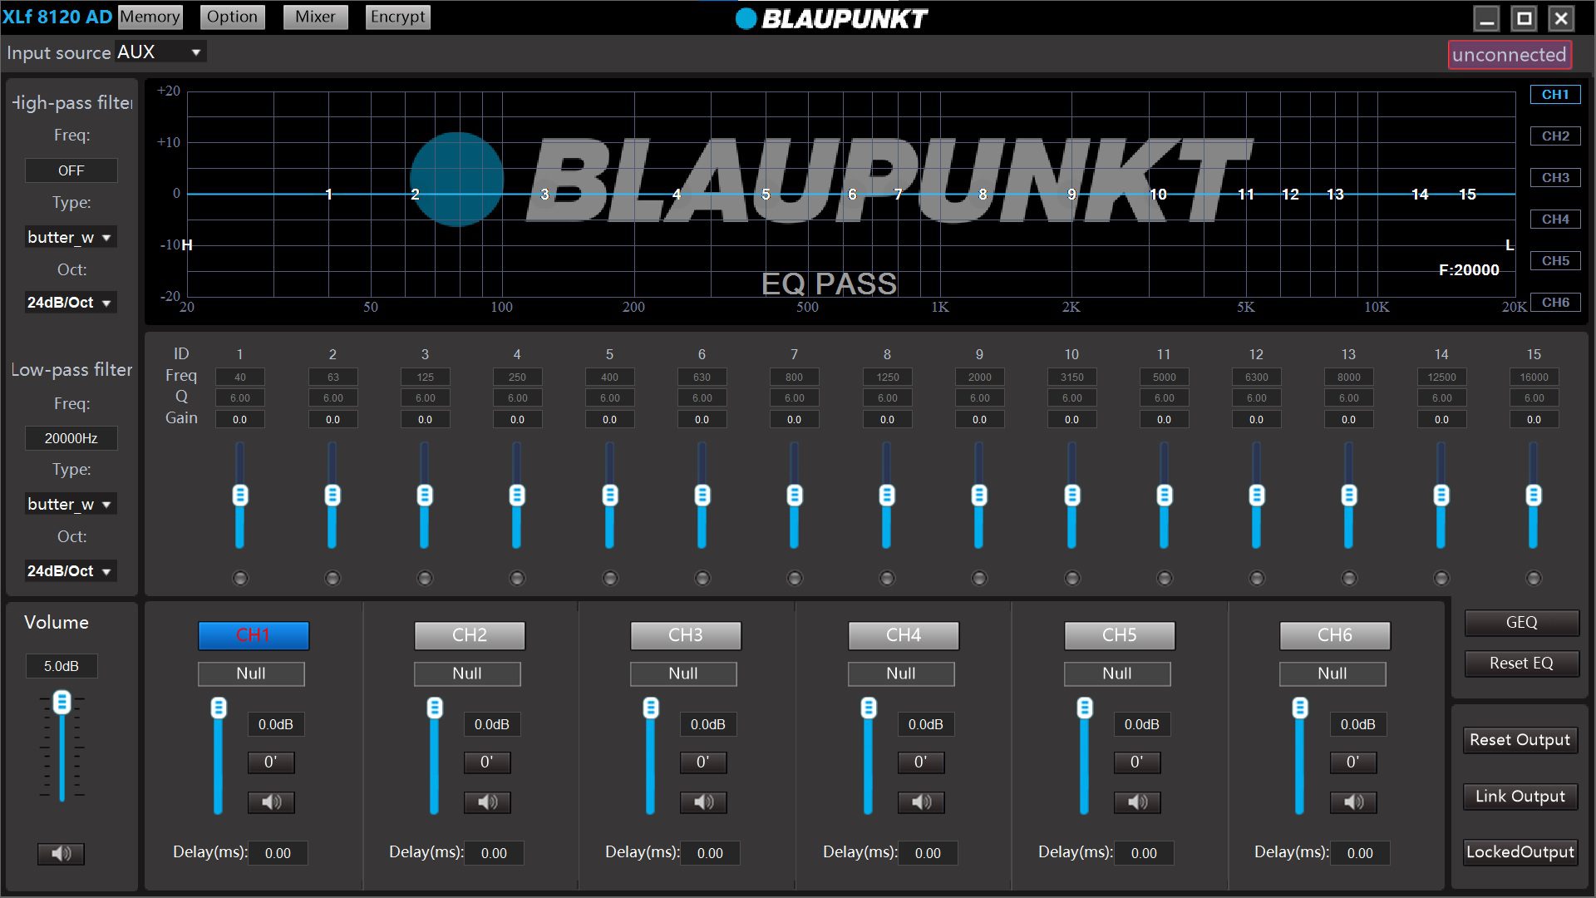
Task: Click the high-pass H marker on graph
Action: click(187, 245)
